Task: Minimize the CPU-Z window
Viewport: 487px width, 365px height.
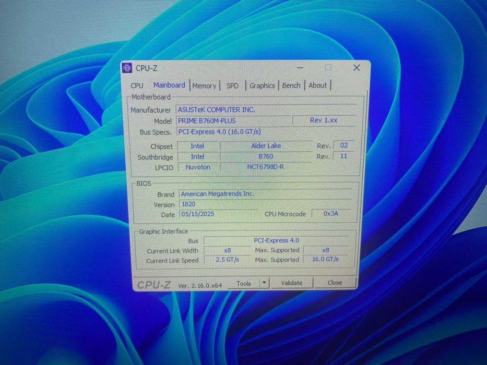Action: click(300, 68)
